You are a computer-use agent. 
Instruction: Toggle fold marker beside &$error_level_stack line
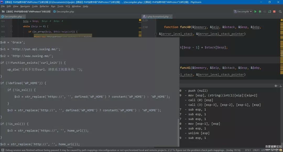tap(156, 34)
